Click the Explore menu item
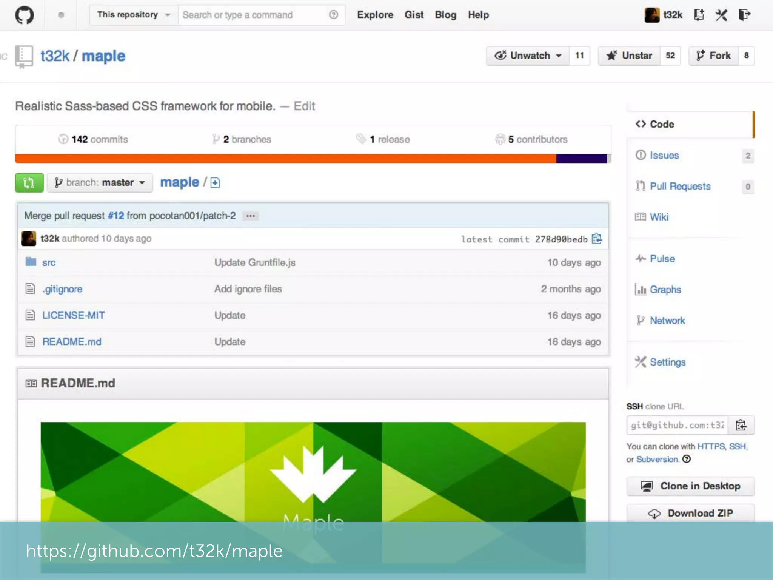The image size is (773, 580). tap(375, 15)
